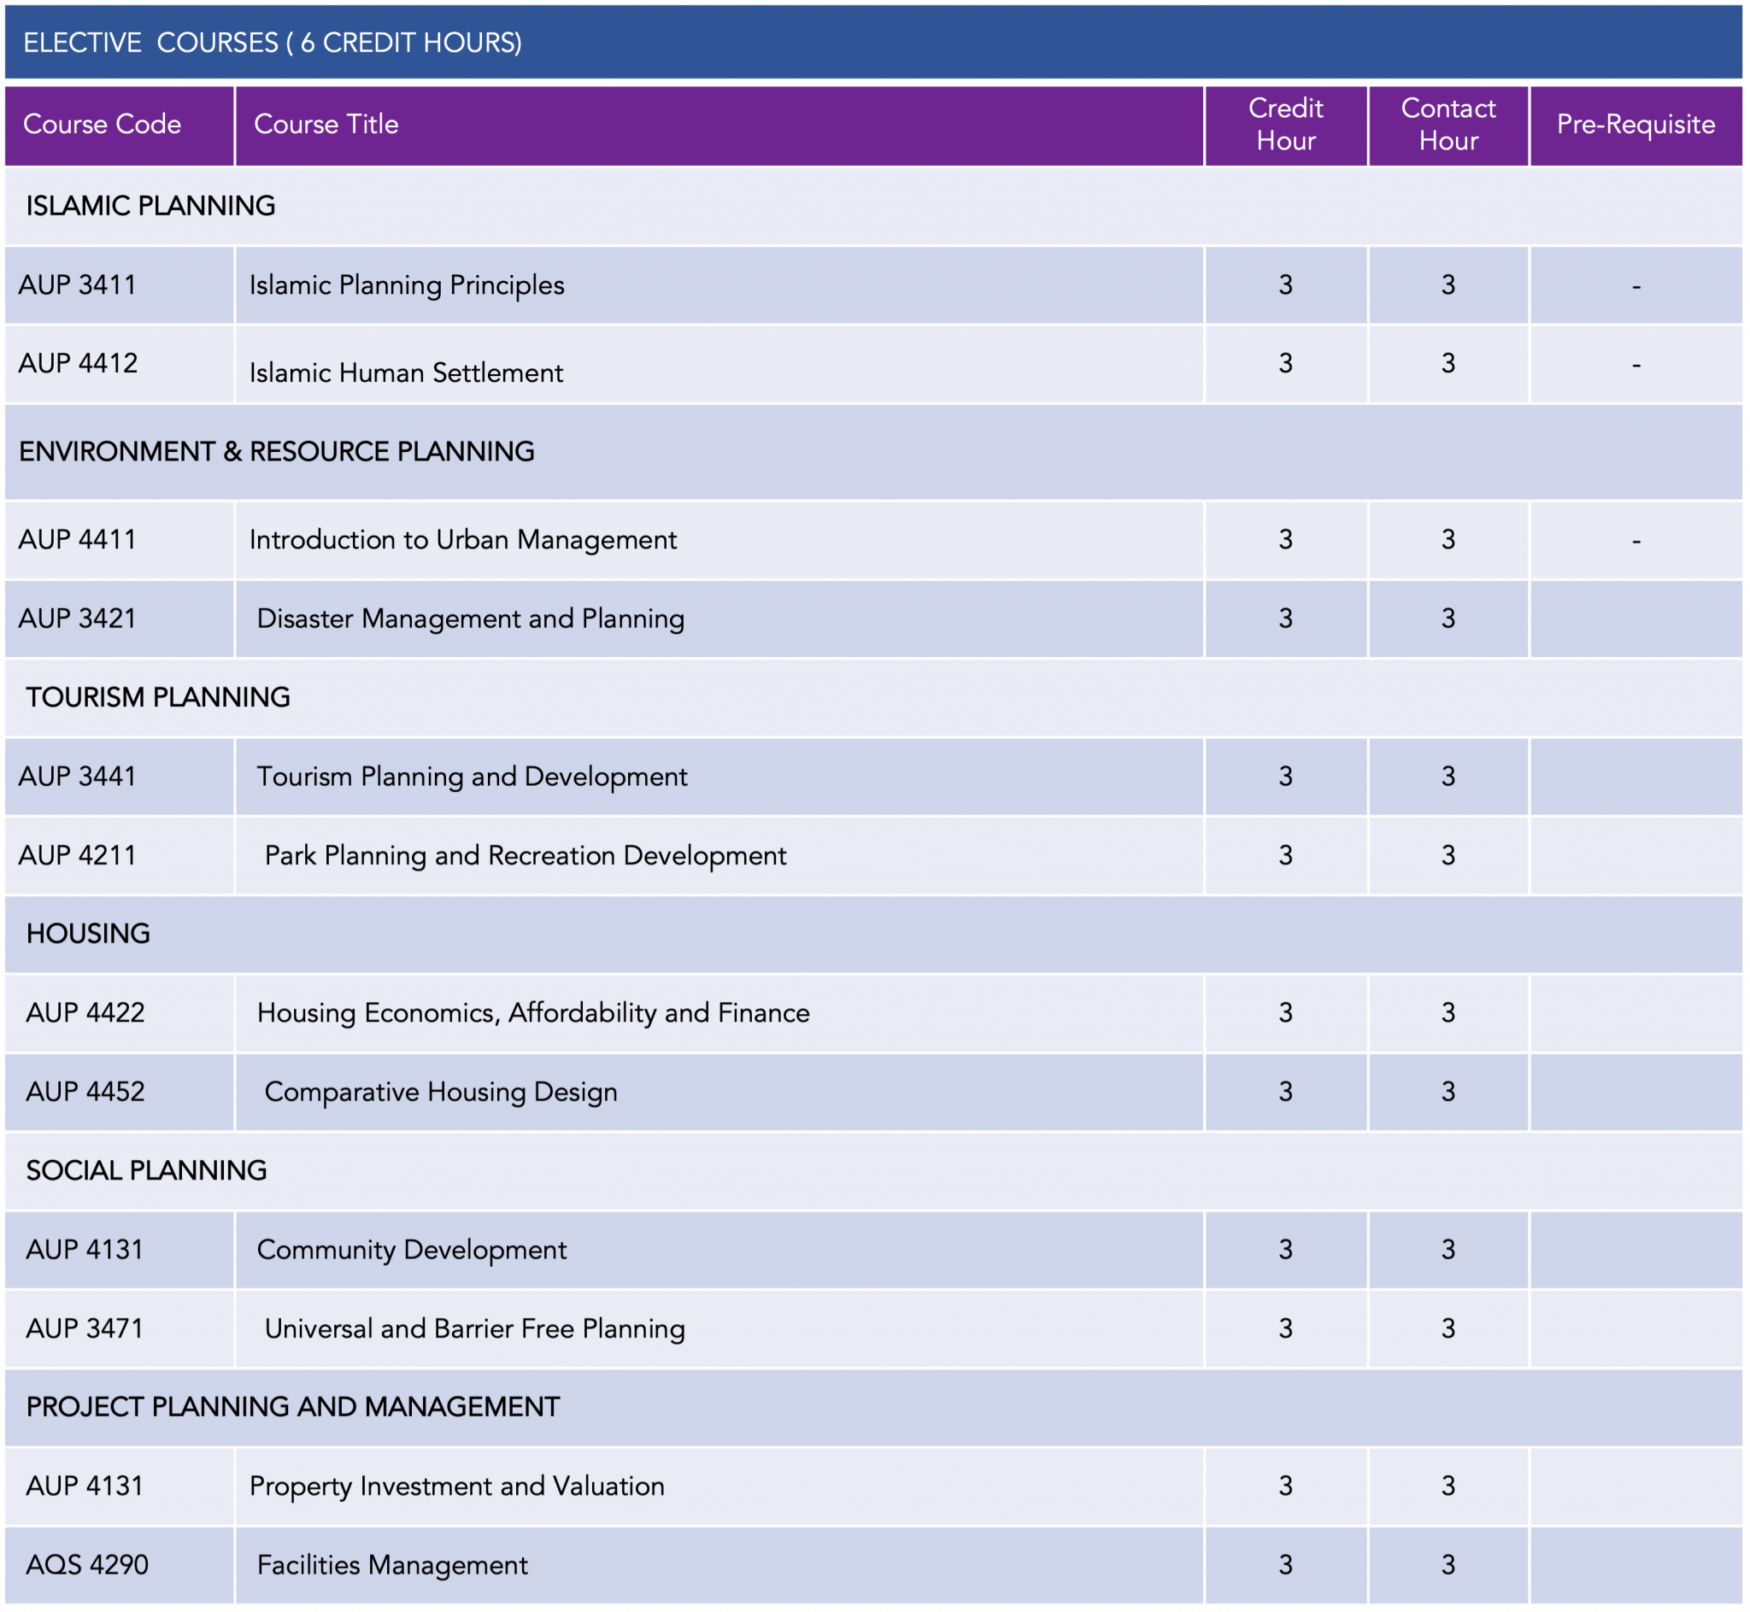Image resolution: width=1750 pixels, height=1612 pixels.
Task: Select course code 'AUP 4452'
Action: click(x=85, y=1092)
